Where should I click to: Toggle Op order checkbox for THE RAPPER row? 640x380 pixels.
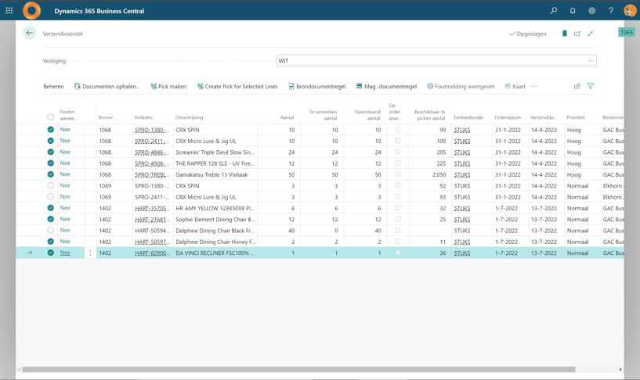point(397,163)
